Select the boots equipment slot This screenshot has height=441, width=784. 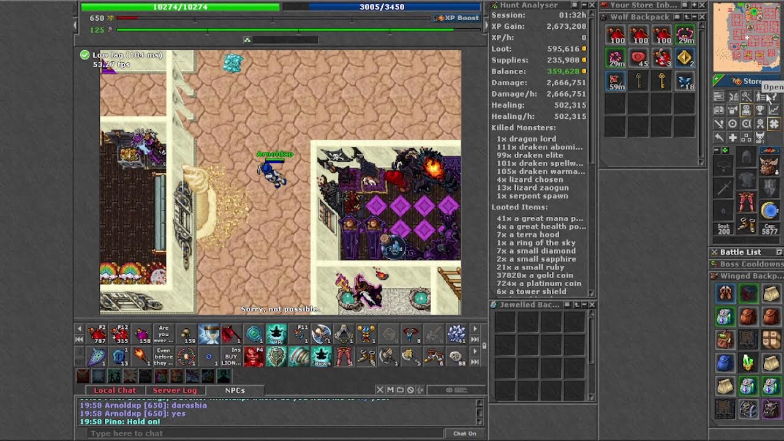746,225
